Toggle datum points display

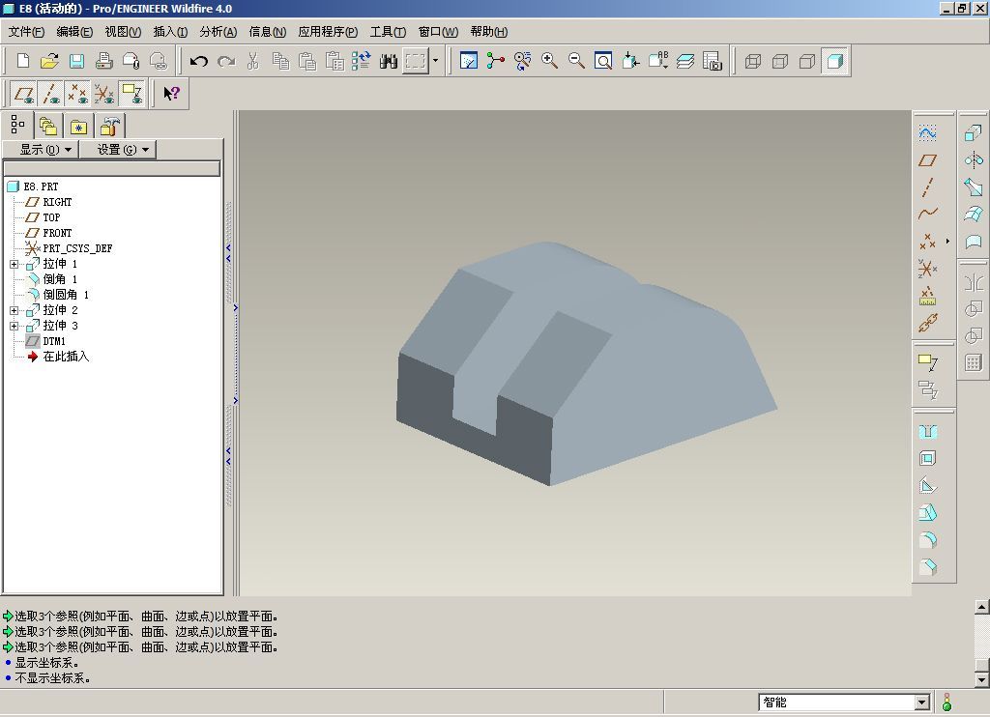pyautogui.click(x=77, y=94)
